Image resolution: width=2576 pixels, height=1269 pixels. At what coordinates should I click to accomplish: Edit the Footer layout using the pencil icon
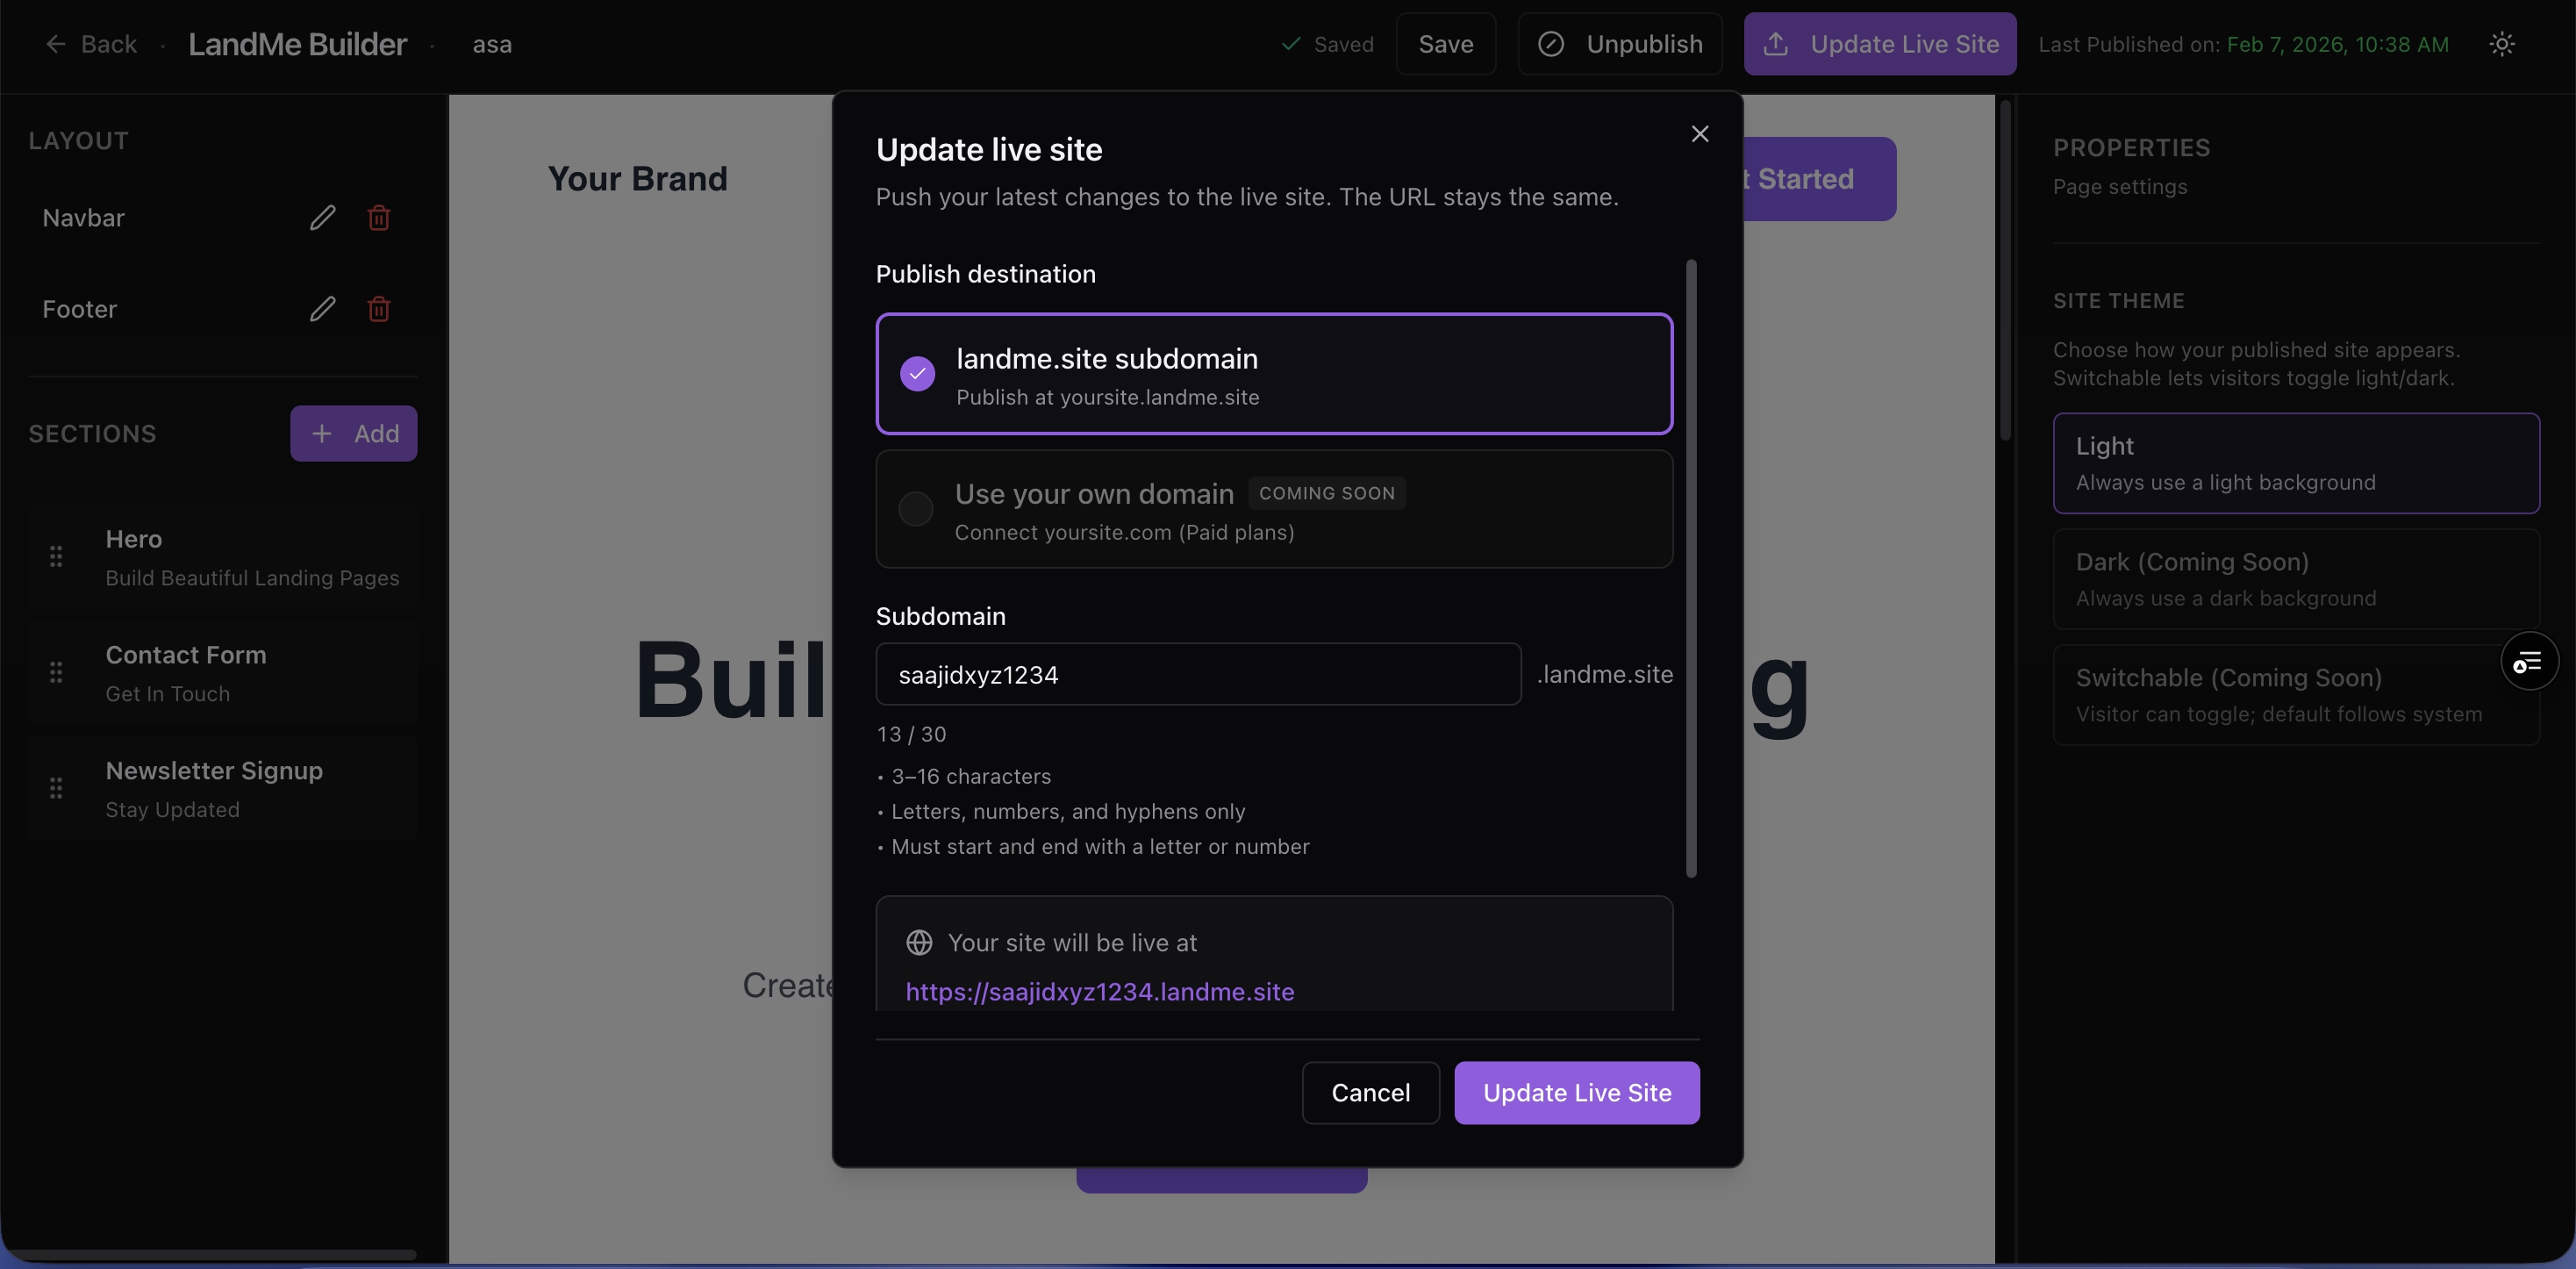(322, 309)
